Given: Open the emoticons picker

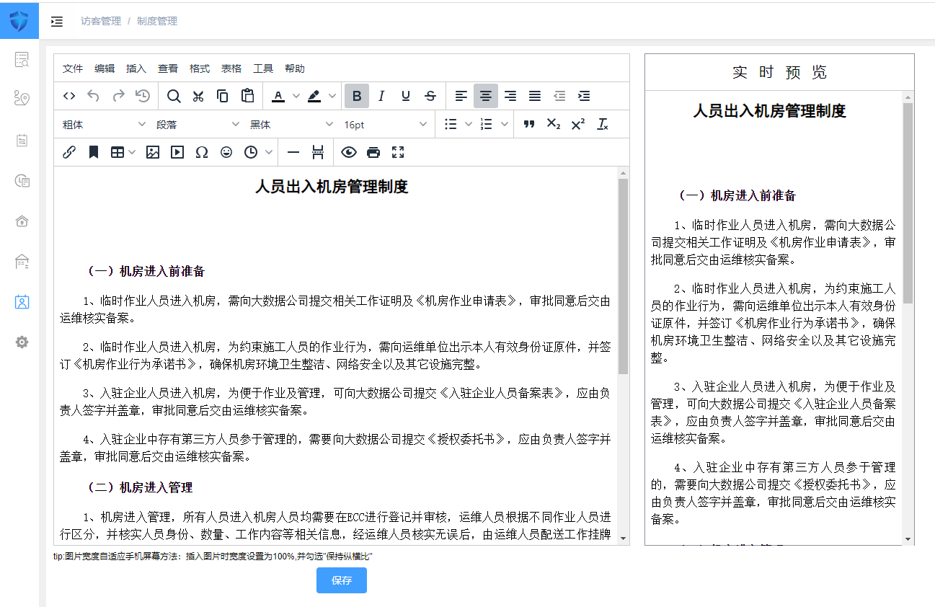Looking at the screenshot, I should tap(226, 152).
